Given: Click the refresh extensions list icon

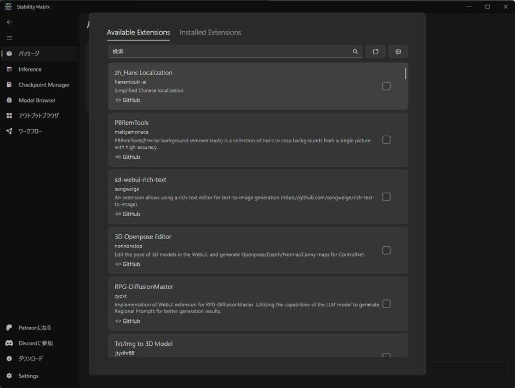Looking at the screenshot, I should pos(375,51).
